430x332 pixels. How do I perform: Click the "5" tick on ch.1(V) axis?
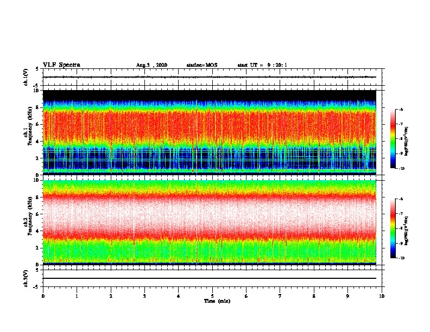coord(37,69)
